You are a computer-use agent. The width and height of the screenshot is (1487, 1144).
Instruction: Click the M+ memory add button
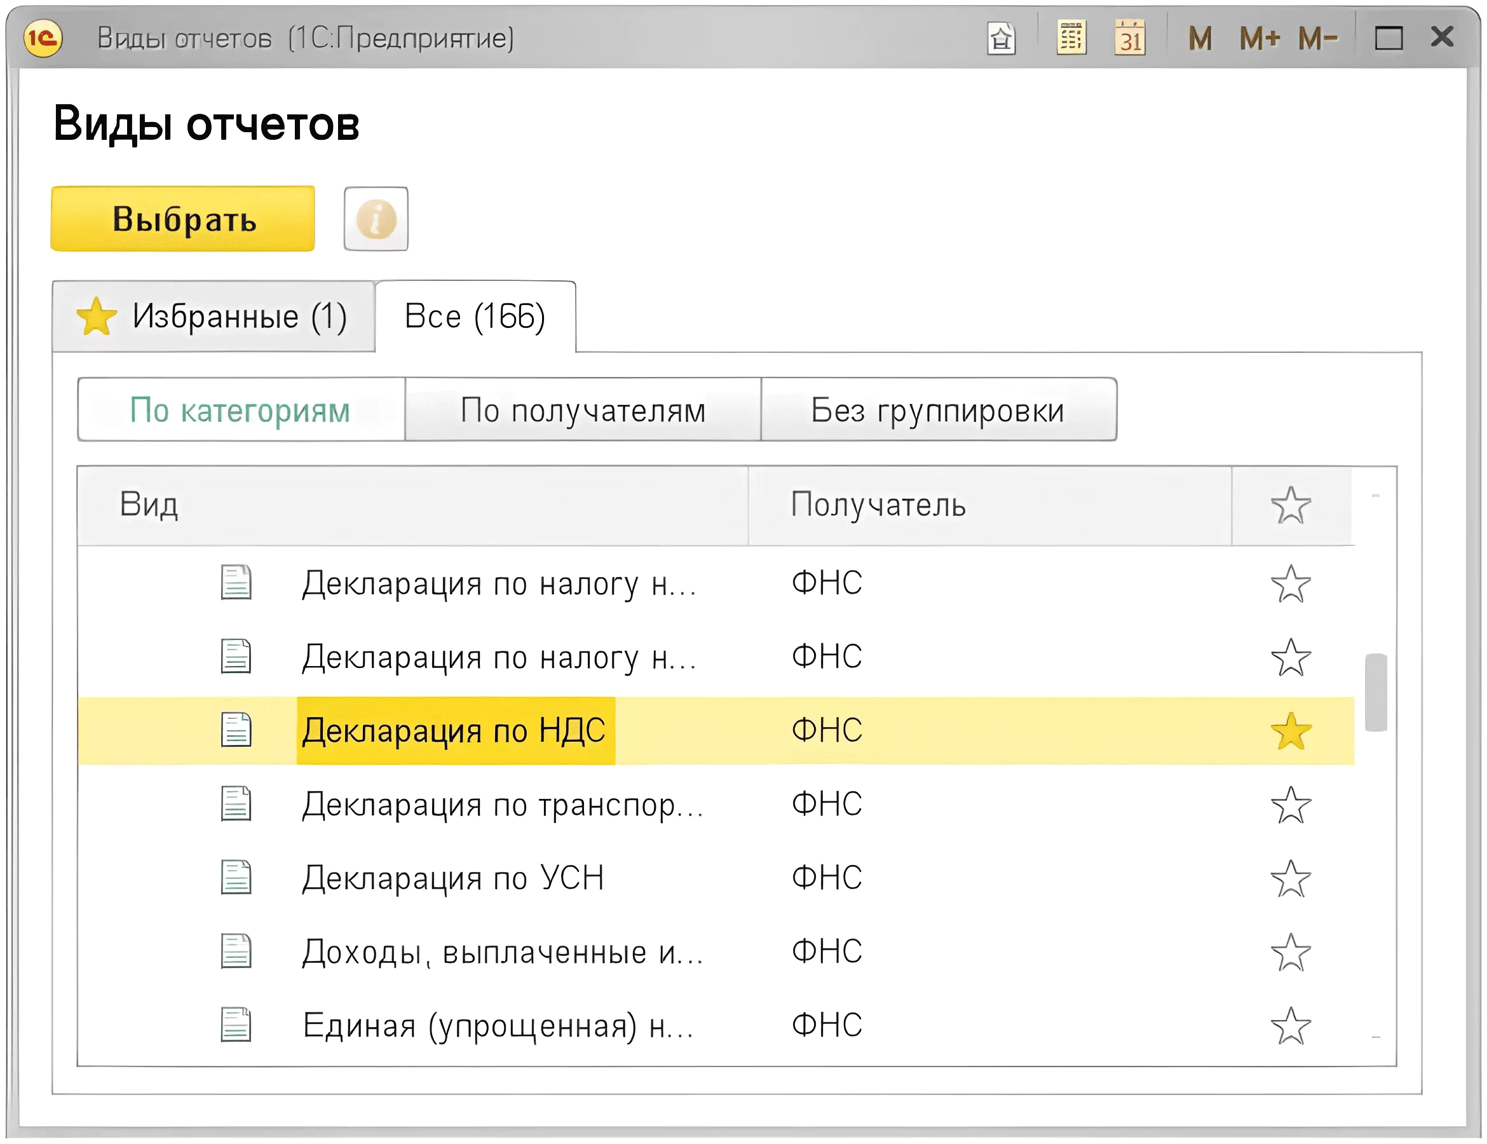click(1259, 38)
